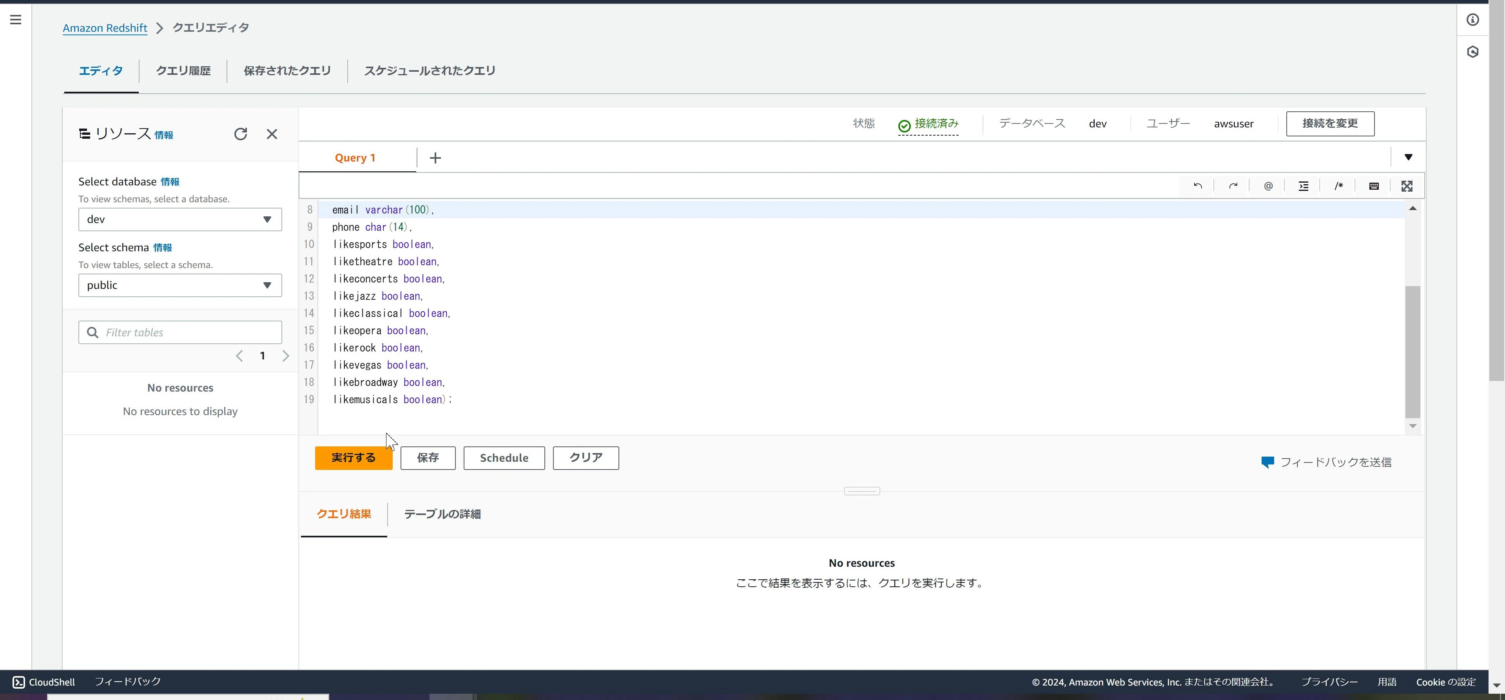Image resolution: width=1505 pixels, height=700 pixels.
Task: Click the 接続を変更 button
Action: (1330, 124)
